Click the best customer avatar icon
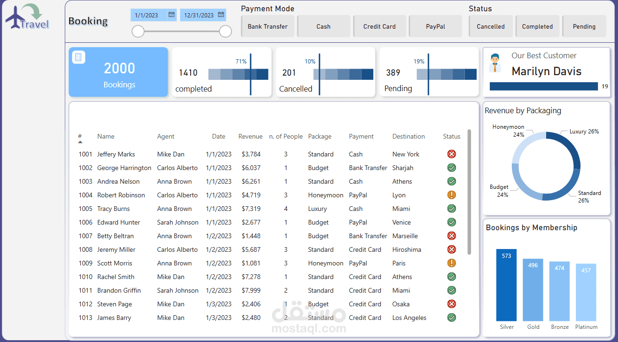The image size is (618, 342). coord(494,63)
